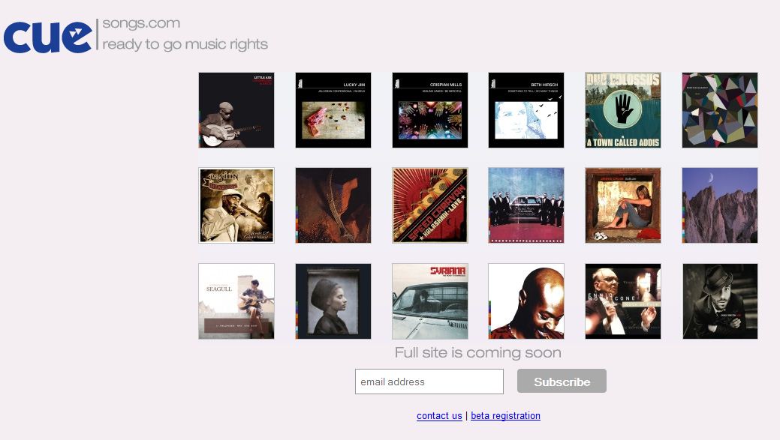780x440 pixels.
Task: Select the album with men around car
Action: [x=526, y=205]
